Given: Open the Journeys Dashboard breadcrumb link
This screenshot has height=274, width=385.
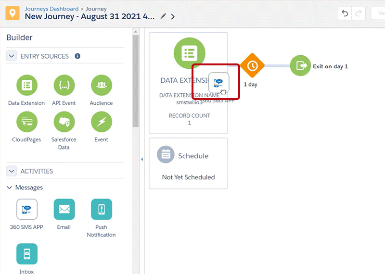Looking at the screenshot, I should (x=51, y=9).
